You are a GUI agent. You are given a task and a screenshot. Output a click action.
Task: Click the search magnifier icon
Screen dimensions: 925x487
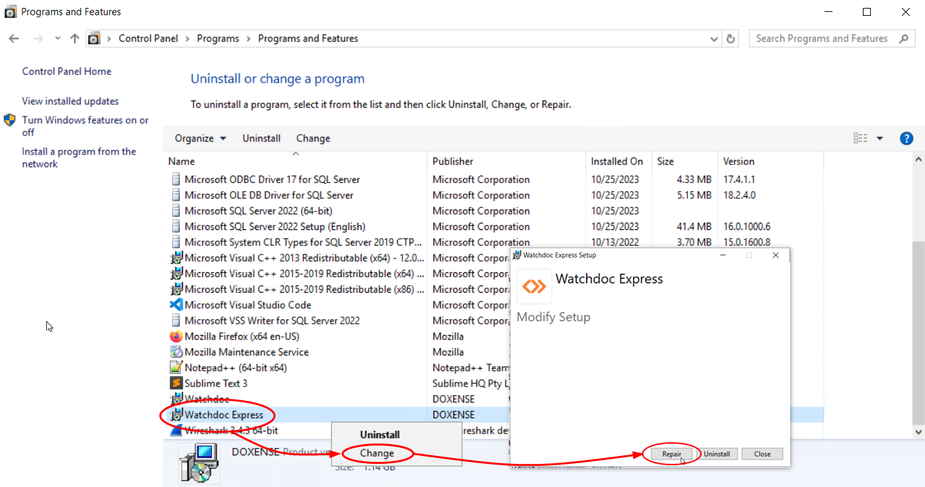[904, 39]
